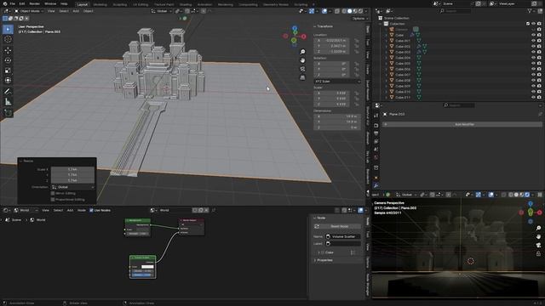
Task: Open the Resize Orientation Global dropdown
Action: pyautogui.click(x=73, y=187)
